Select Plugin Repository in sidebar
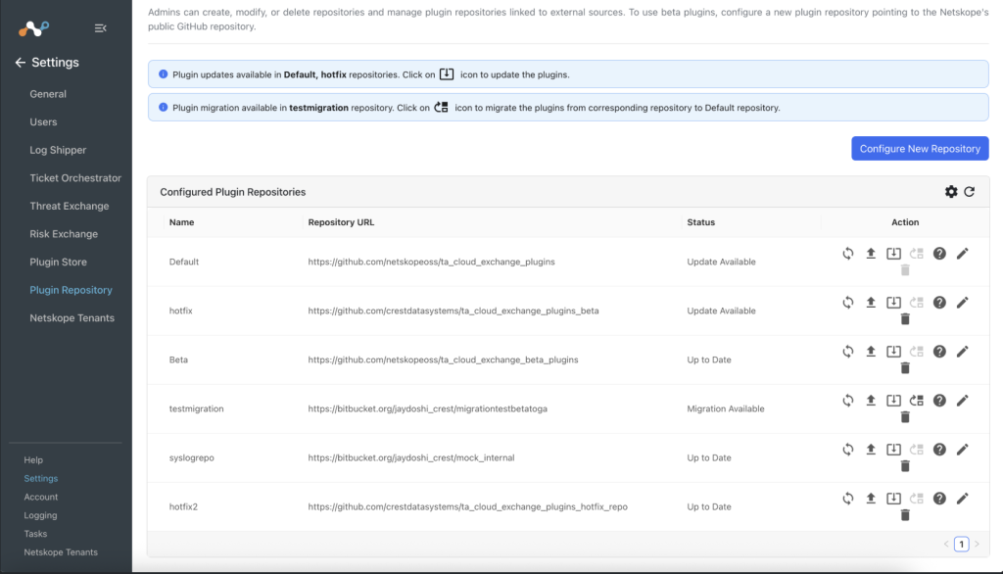1003x574 pixels. 71,290
